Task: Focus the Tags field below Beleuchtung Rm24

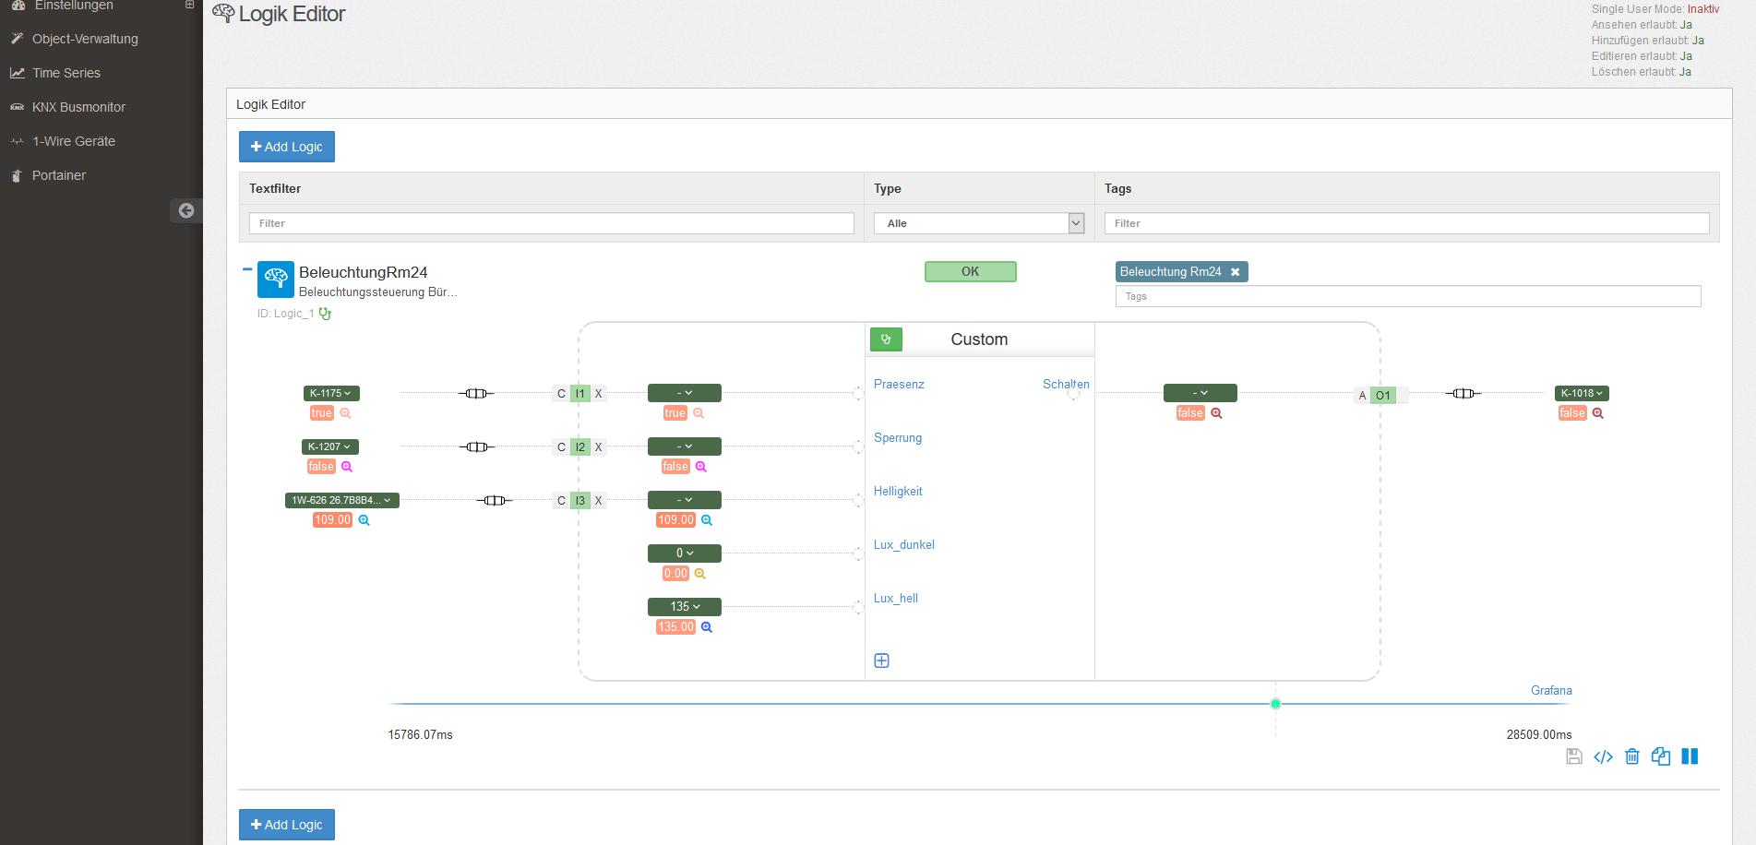Action: point(1408,296)
